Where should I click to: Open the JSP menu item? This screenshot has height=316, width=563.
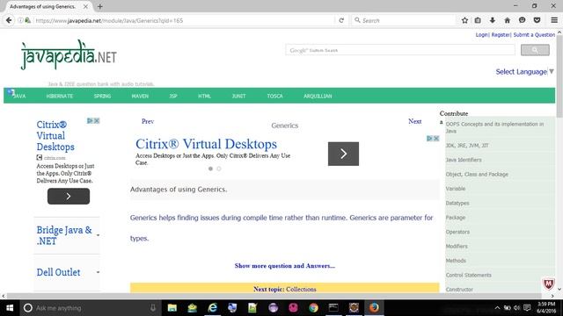click(173, 96)
